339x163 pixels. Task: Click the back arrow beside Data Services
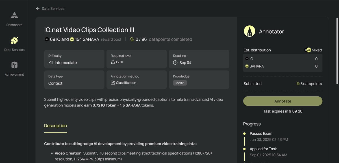coord(38,8)
